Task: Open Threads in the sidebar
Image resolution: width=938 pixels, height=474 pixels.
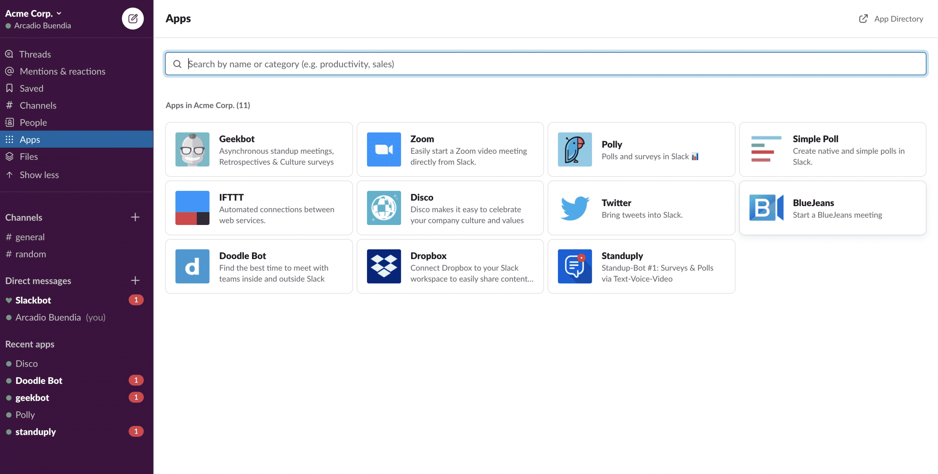Action: [76, 54]
